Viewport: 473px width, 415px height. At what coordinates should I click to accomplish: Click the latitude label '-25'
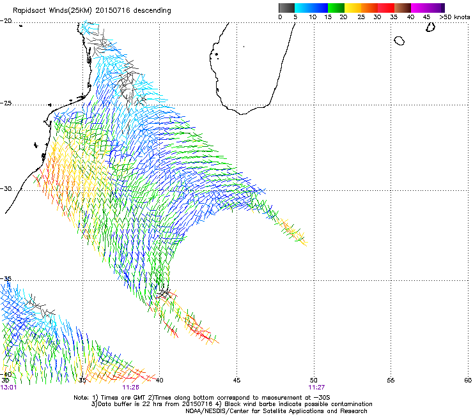tap(6, 103)
